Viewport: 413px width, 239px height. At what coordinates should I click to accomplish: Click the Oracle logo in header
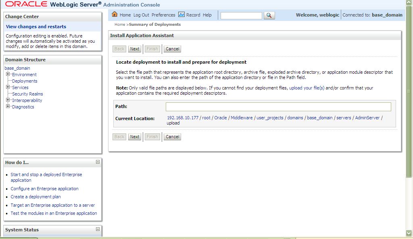[26, 4]
